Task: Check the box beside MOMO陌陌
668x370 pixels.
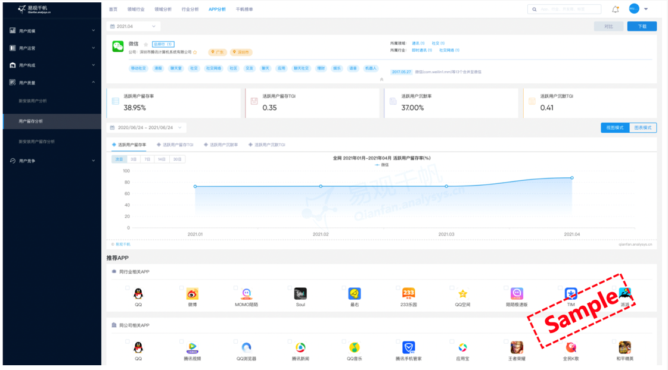Action: pyautogui.click(x=236, y=288)
